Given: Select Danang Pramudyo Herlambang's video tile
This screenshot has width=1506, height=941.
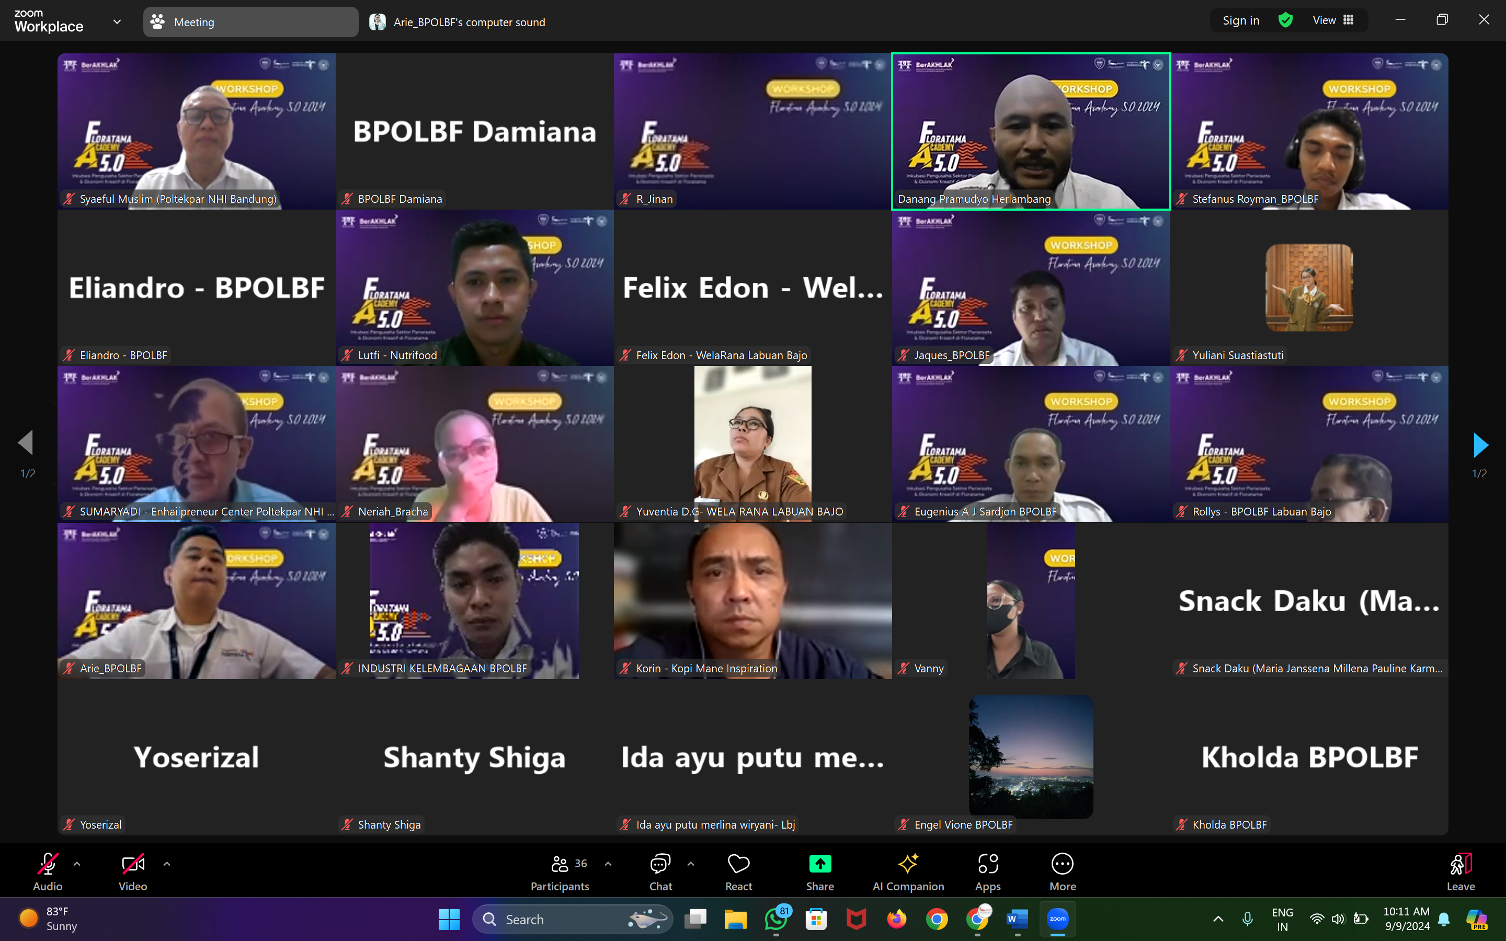Looking at the screenshot, I should (x=1031, y=131).
